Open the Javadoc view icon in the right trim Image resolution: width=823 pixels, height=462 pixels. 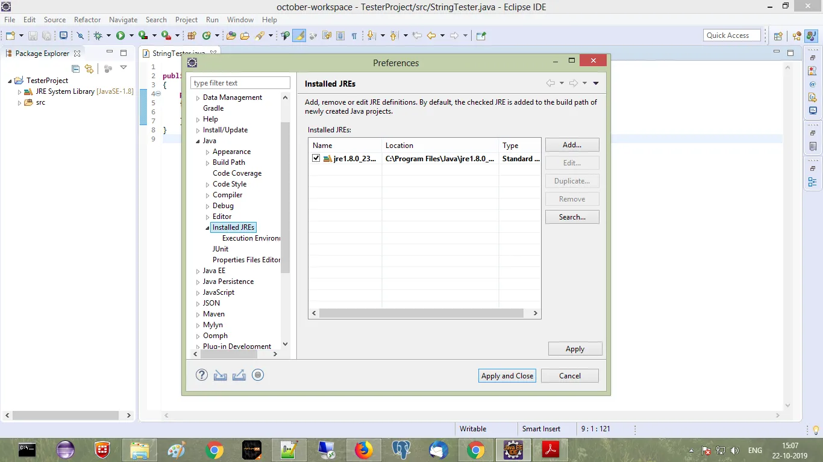pos(813,84)
